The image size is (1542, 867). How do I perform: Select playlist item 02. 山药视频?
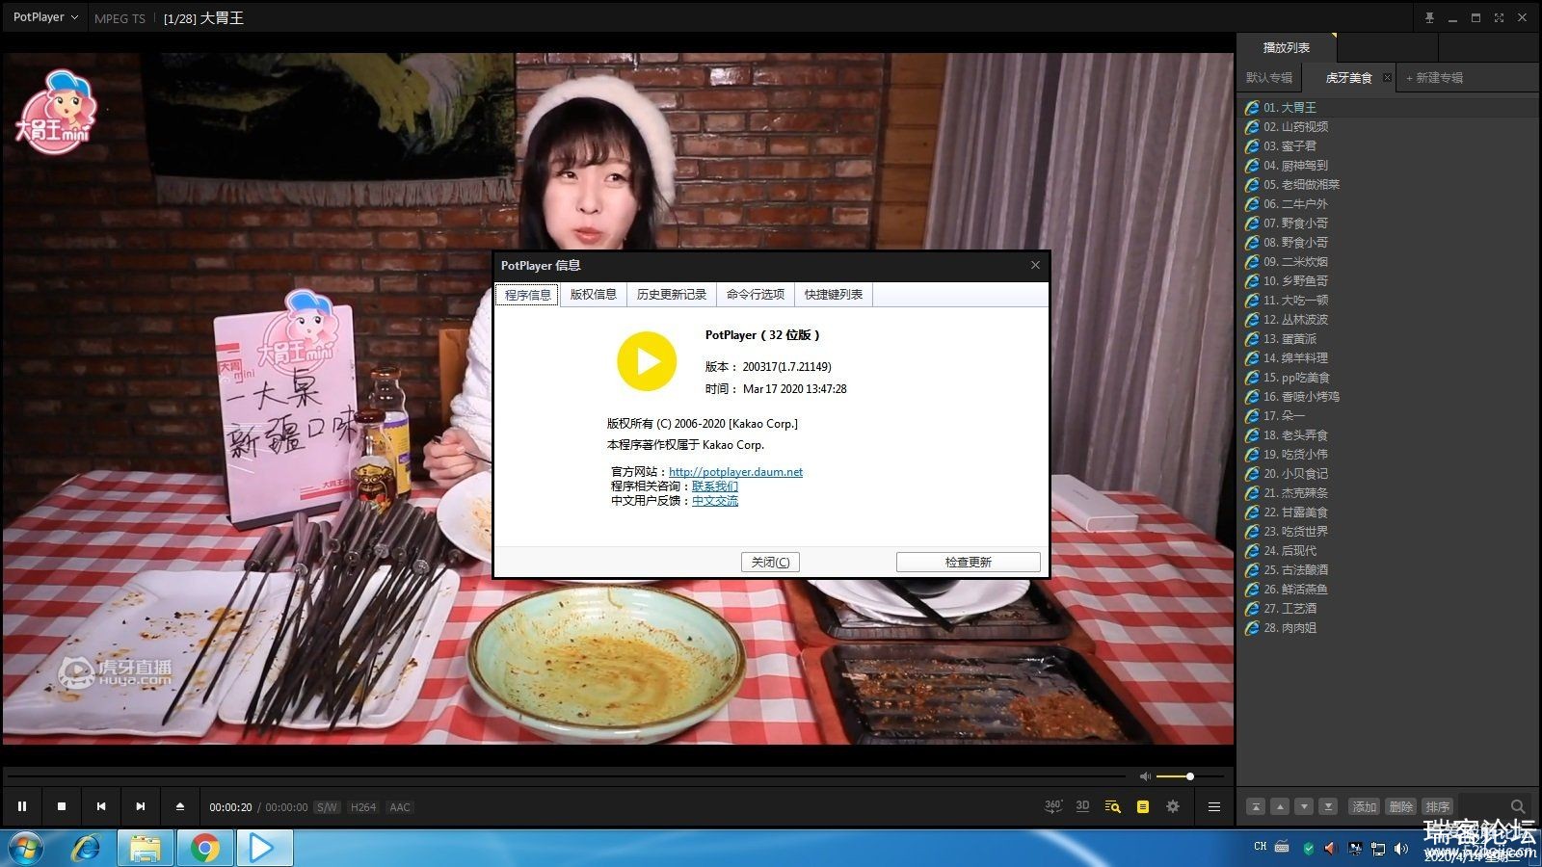1388,126
